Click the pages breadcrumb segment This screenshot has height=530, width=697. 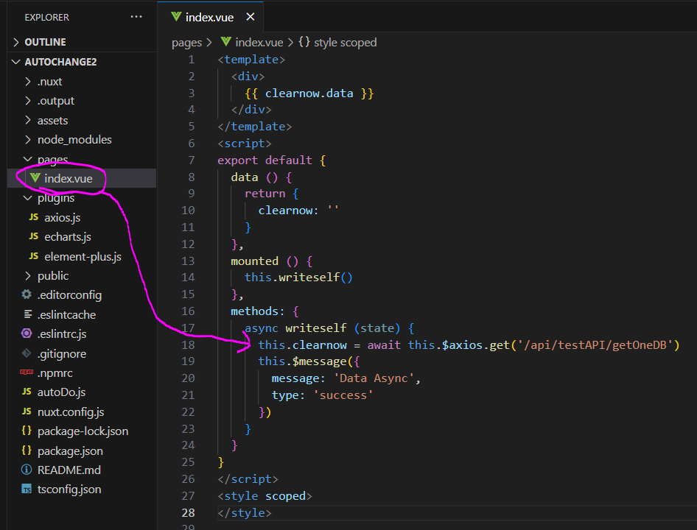(186, 43)
